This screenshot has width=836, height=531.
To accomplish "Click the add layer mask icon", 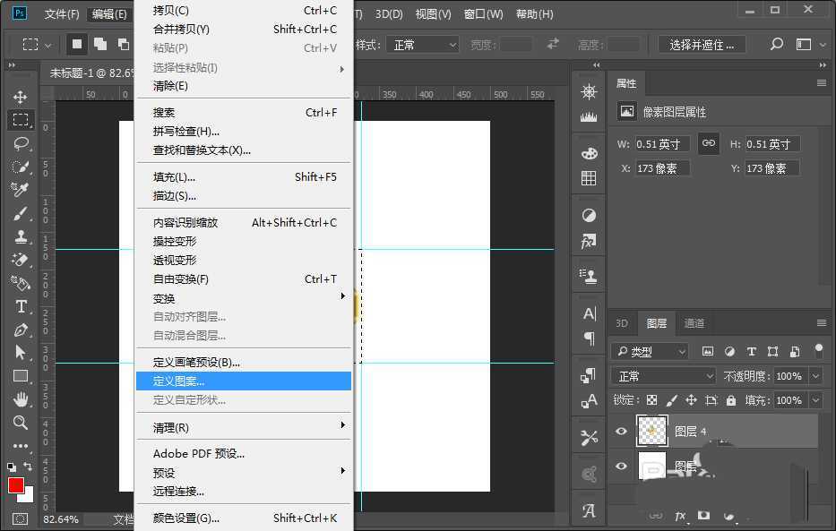I will point(703,516).
